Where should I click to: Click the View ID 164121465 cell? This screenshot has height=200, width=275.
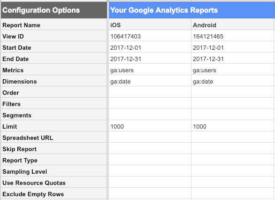click(x=232, y=36)
